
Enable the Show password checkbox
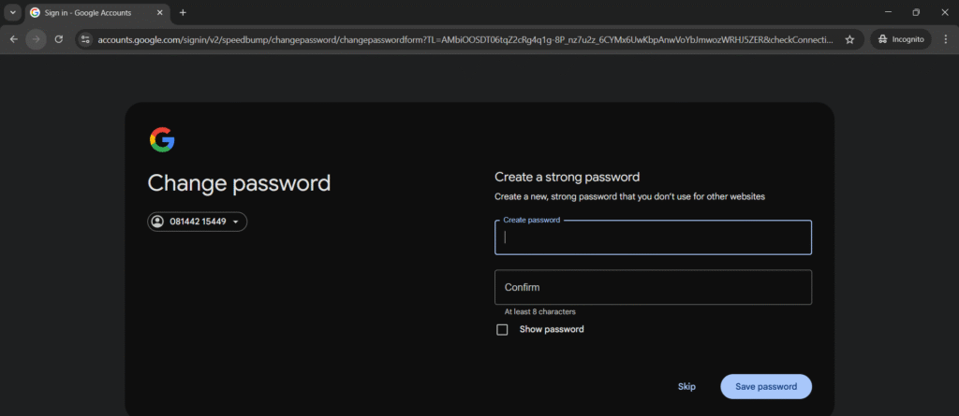coord(502,329)
